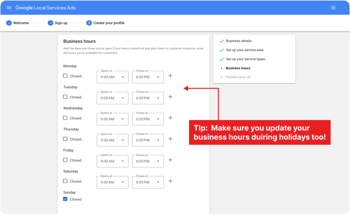This screenshot has height=216, width=350.
Task: Open Thursday's Opens at dropdown
Action: (112, 140)
